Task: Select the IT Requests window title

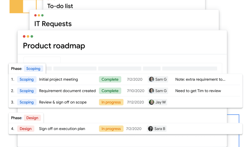Action: [x=53, y=24]
